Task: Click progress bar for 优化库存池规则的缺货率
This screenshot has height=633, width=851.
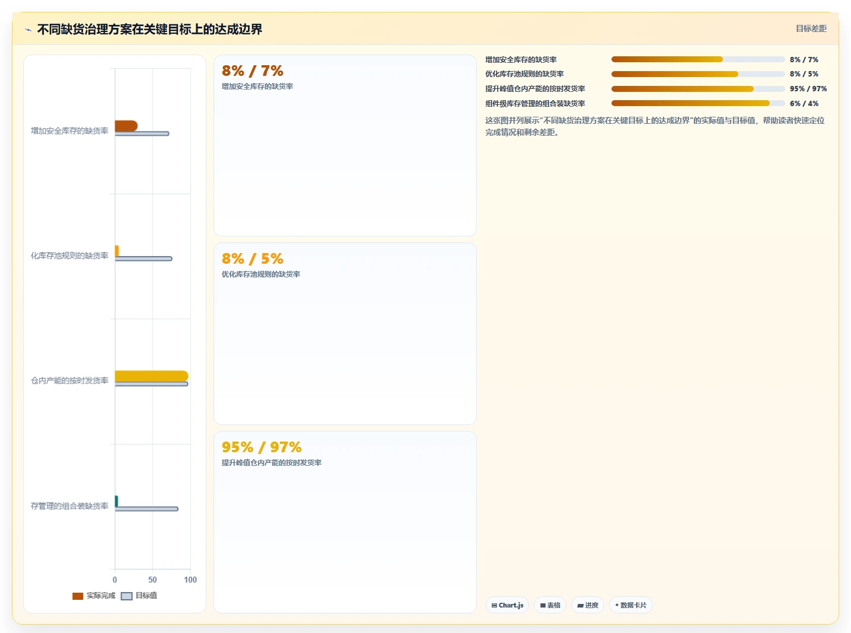Action: pyautogui.click(x=698, y=74)
